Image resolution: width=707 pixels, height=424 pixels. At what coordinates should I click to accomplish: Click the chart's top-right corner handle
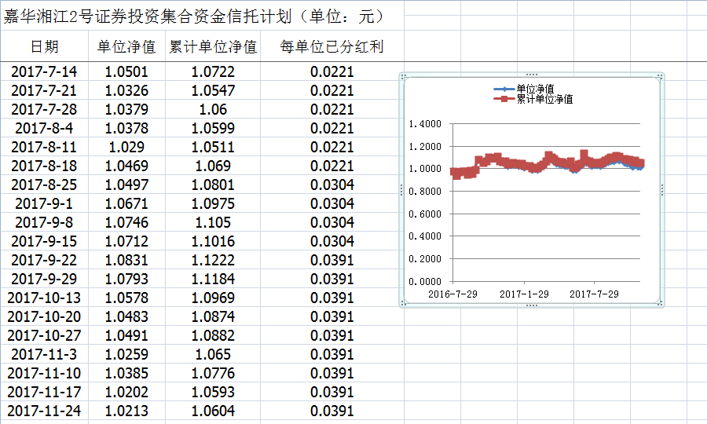(661, 75)
